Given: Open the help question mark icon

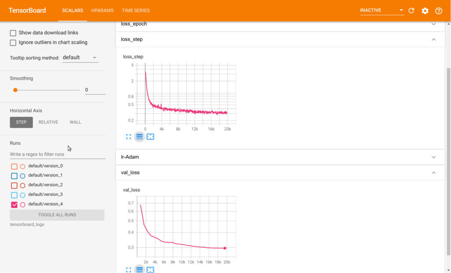Looking at the screenshot, I should pyautogui.click(x=438, y=11).
